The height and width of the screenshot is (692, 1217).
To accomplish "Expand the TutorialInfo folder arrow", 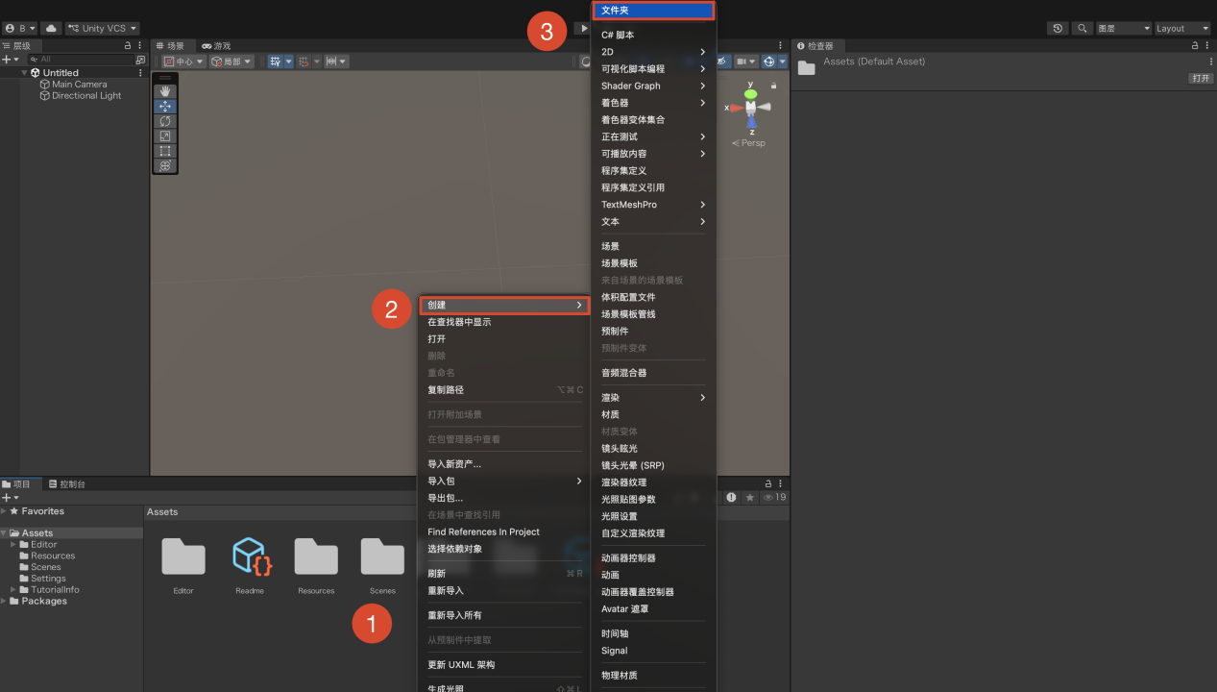I will (13, 589).
